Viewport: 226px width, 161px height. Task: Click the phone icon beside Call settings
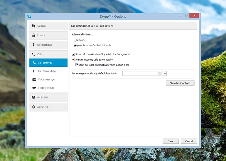(x=34, y=63)
